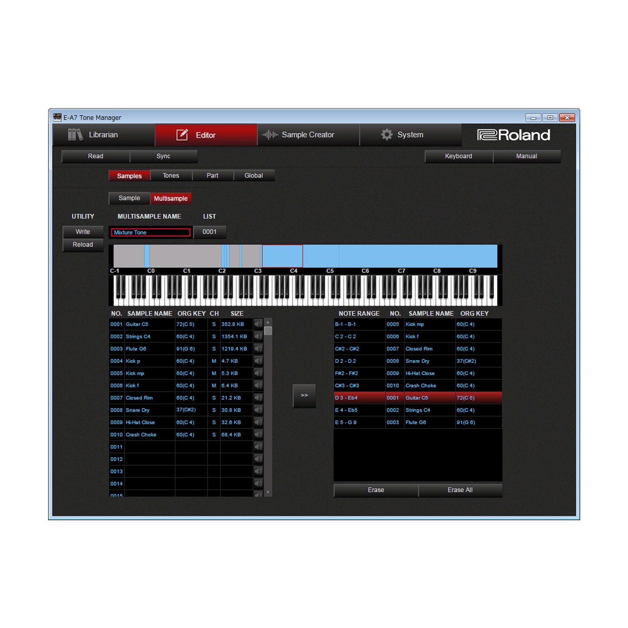
Task: Switch to Sample mode toggle
Action: (129, 198)
